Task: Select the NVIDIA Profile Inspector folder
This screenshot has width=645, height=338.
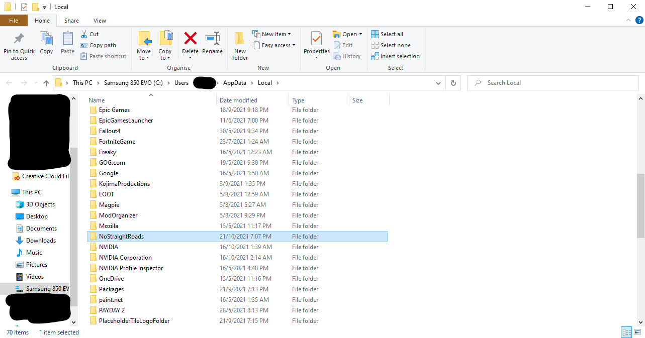Action: coord(237,268)
